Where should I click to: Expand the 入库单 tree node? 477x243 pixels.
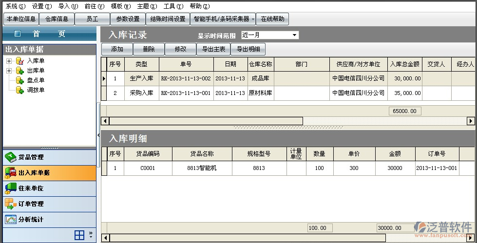point(9,61)
